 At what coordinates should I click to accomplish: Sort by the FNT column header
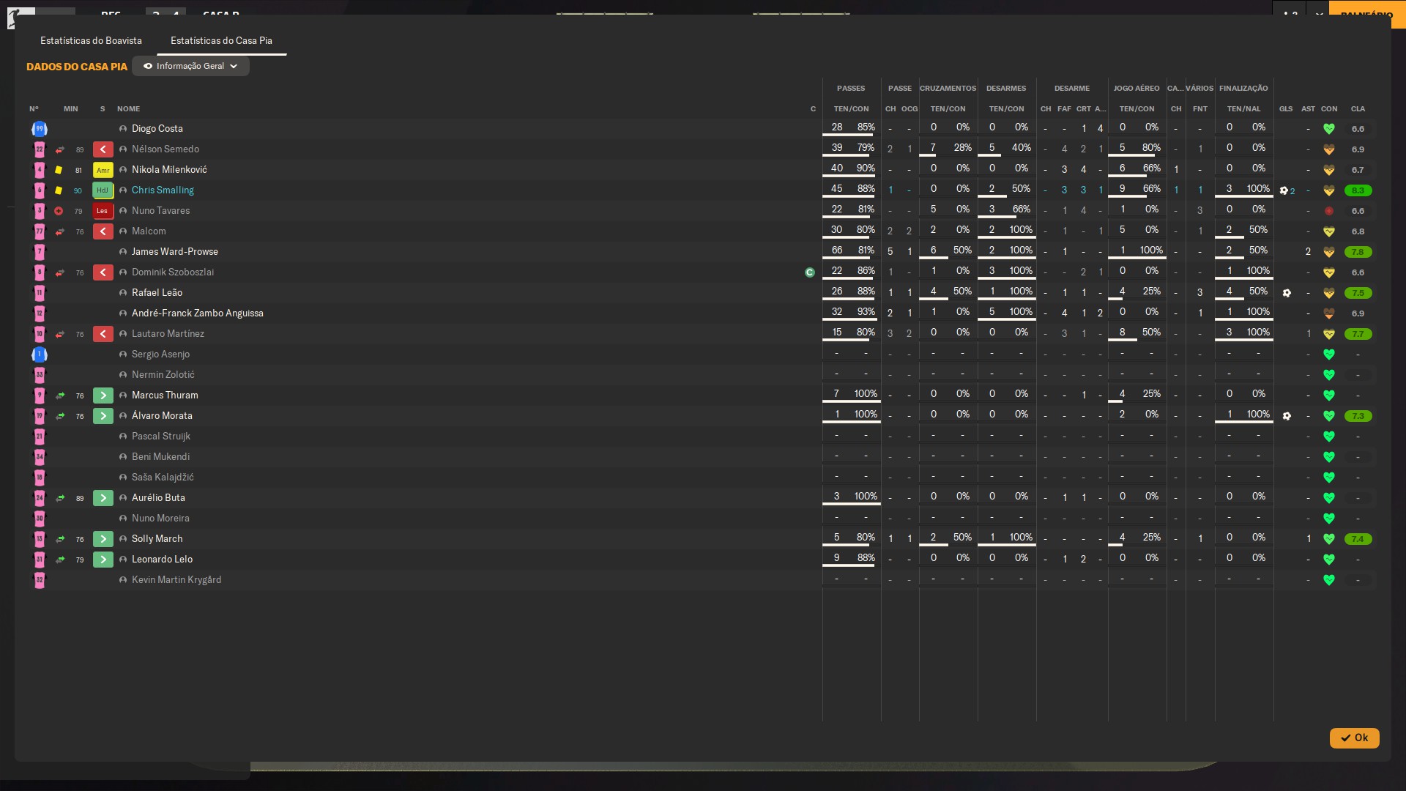click(1199, 109)
